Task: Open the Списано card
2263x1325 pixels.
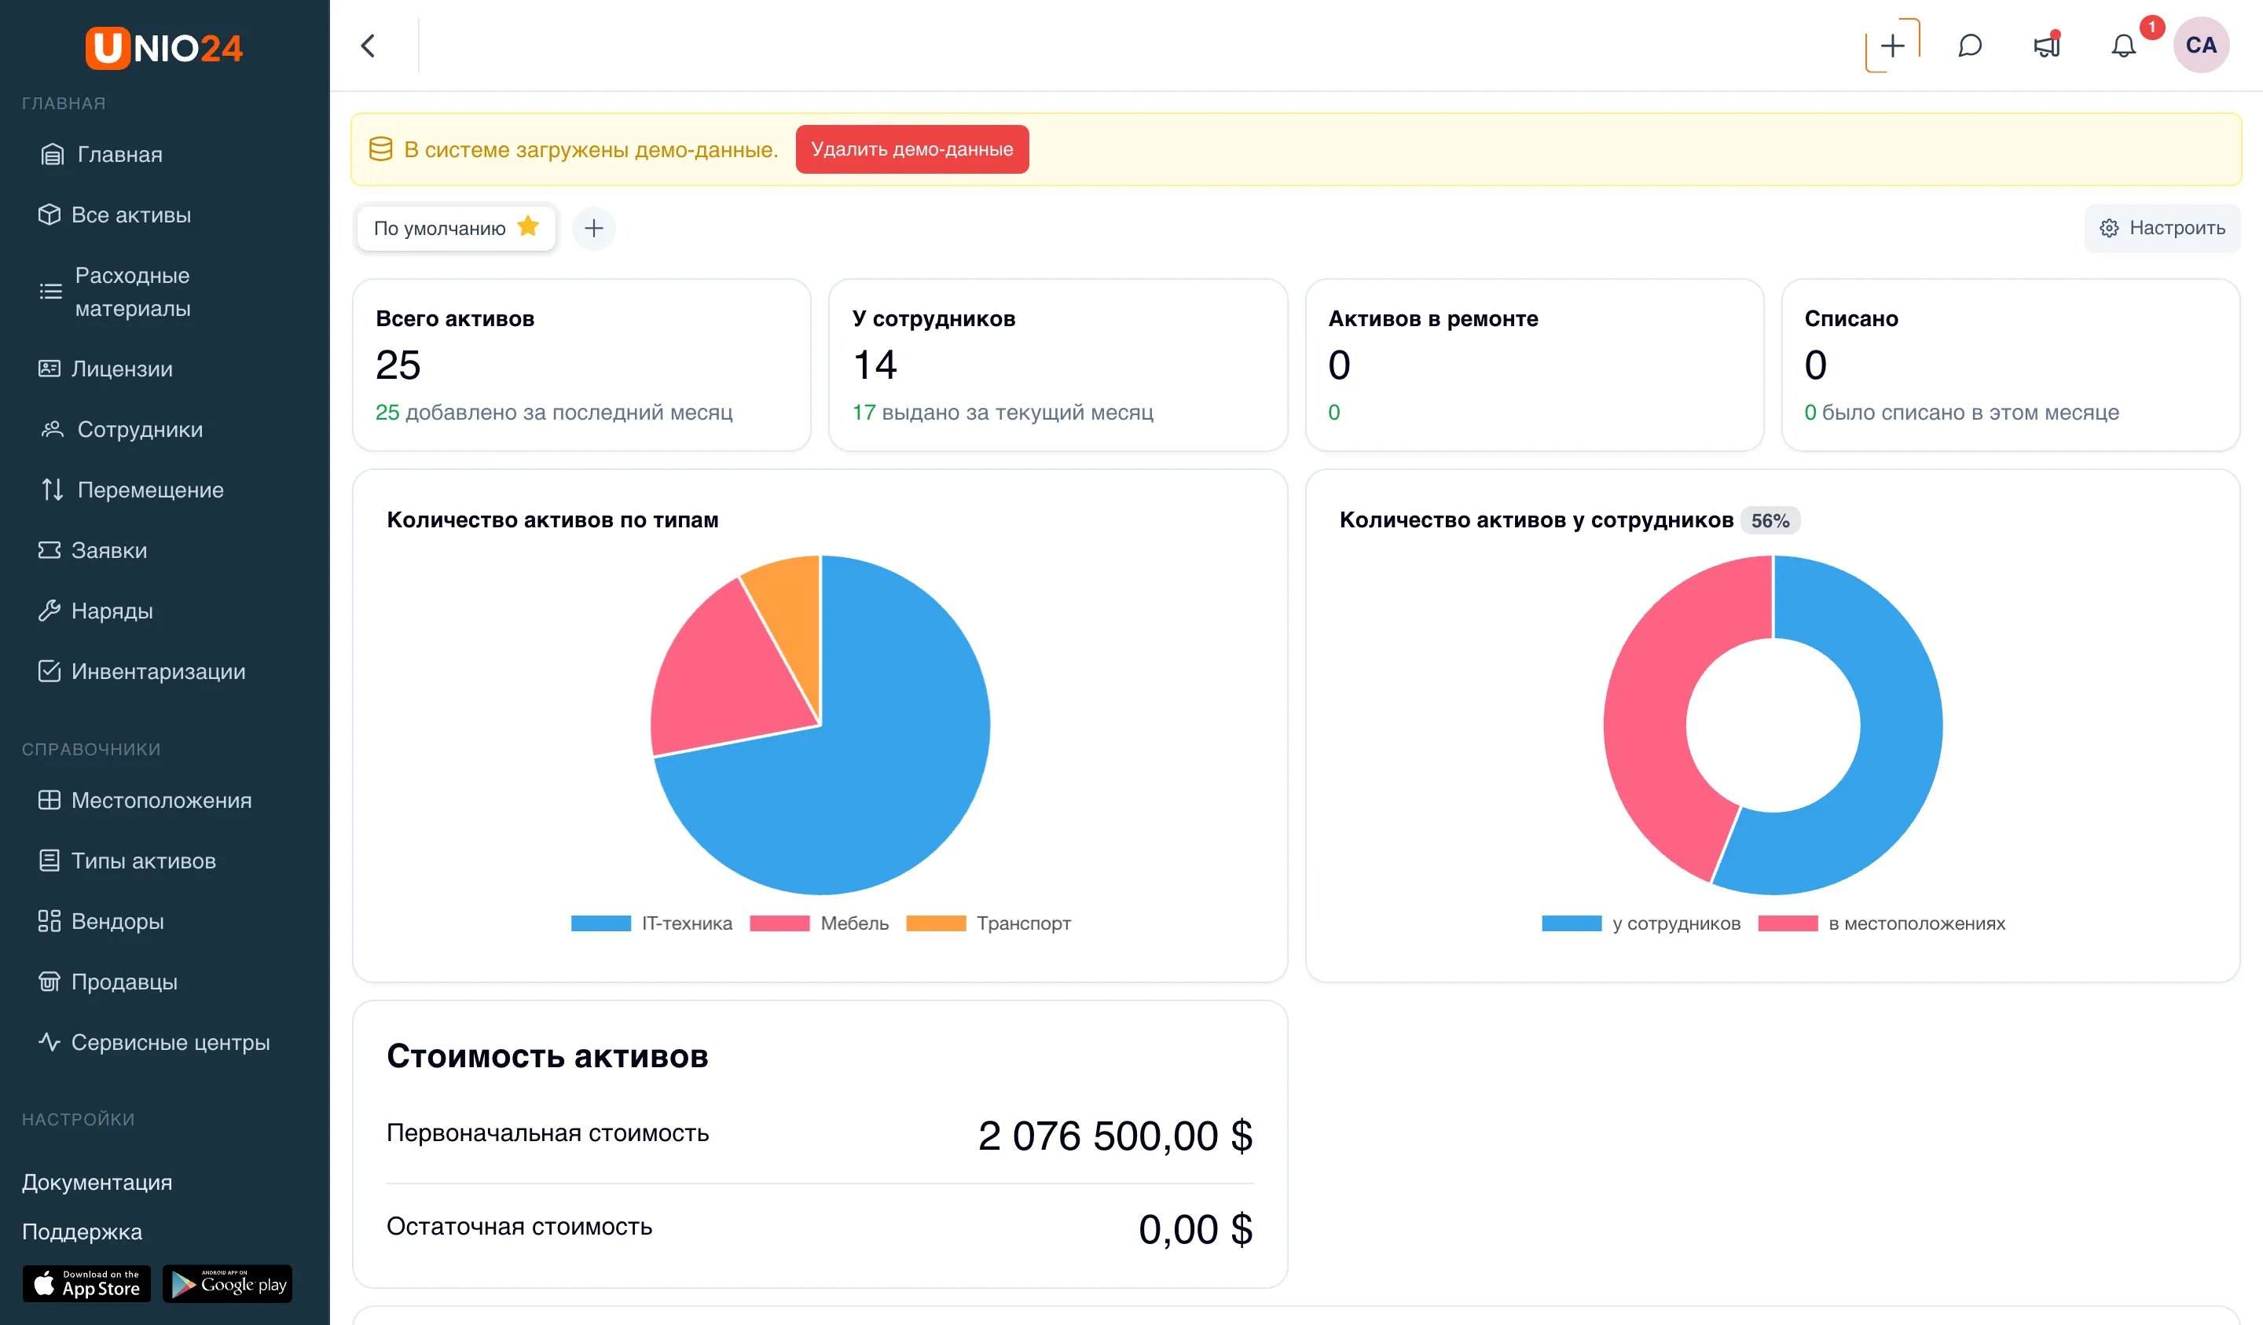Action: coord(2011,365)
